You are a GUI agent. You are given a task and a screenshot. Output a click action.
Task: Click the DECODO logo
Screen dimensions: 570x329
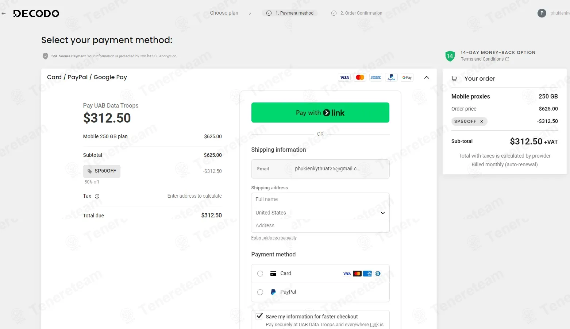pos(36,13)
